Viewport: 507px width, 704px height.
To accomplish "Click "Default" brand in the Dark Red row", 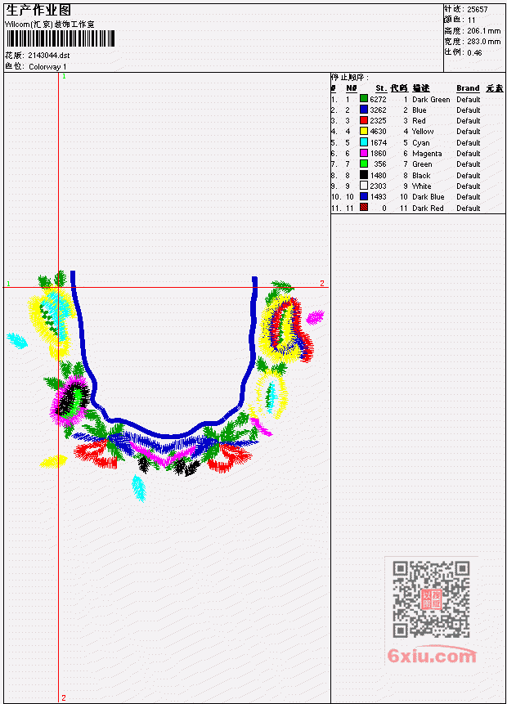I will click(469, 209).
